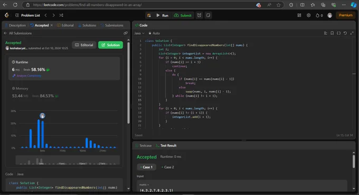Click the Editorial button under Accepted
Screen dimensions: 359x195
point(84,45)
